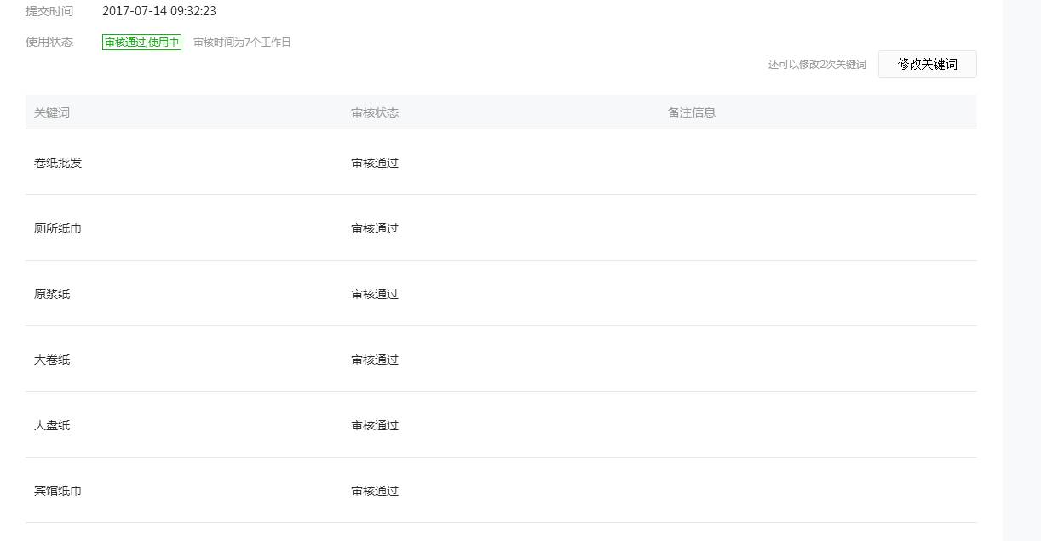Select the 卷纸批发 keyword cell
Screen dimensions: 1041x541
point(58,163)
